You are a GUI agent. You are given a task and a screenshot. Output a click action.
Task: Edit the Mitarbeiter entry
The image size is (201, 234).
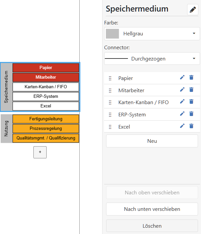182,90
